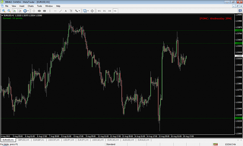Select the trendline drawing tool

click(x=60, y=11)
